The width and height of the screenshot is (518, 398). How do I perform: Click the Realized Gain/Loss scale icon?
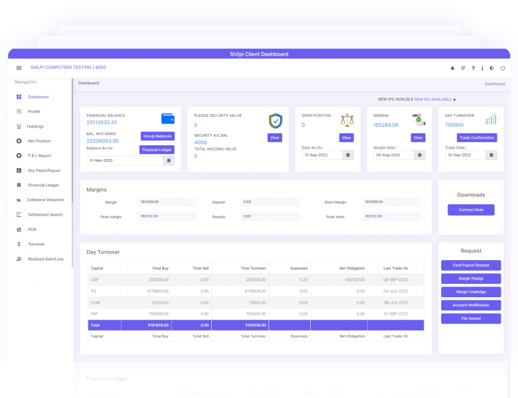pos(19,259)
